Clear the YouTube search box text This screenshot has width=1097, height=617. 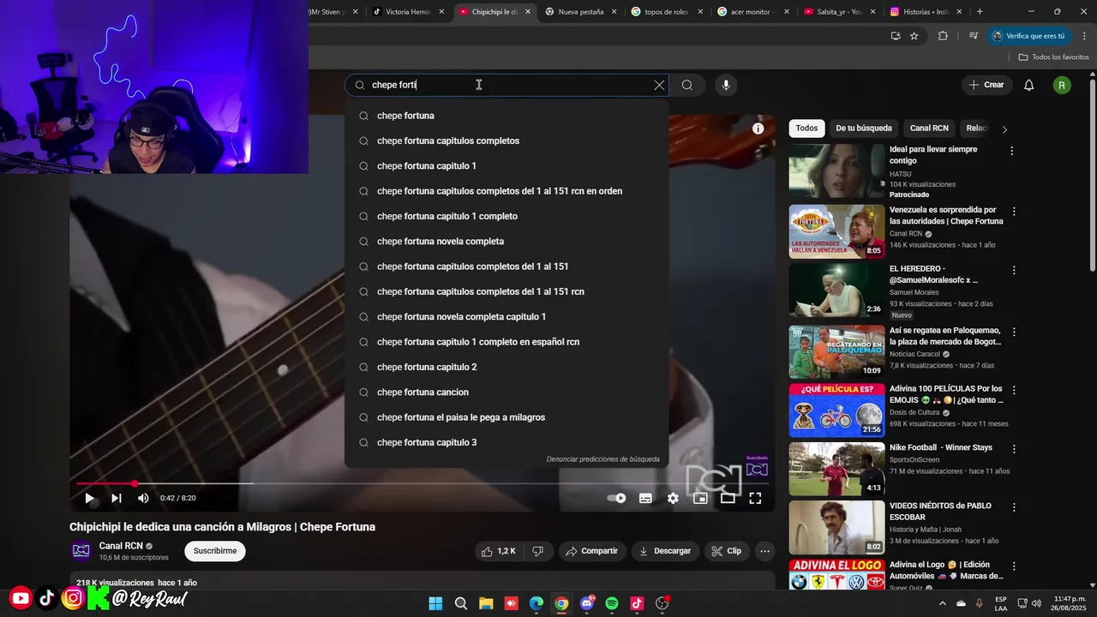pos(659,85)
